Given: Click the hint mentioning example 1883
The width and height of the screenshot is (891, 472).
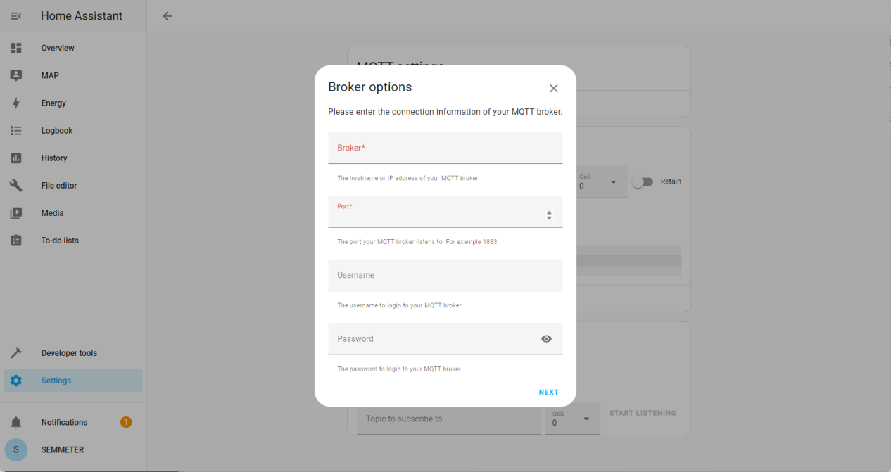Looking at the screenshot, I should [x=418, y=242].
